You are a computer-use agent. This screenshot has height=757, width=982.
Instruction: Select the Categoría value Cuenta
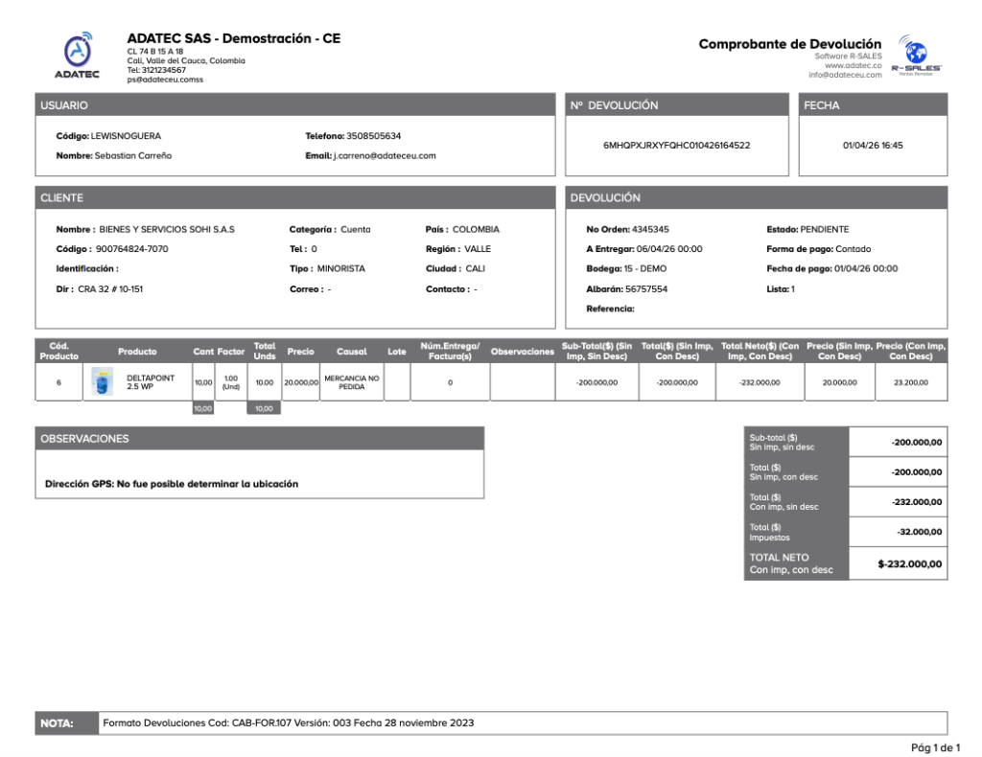[356, 230]
